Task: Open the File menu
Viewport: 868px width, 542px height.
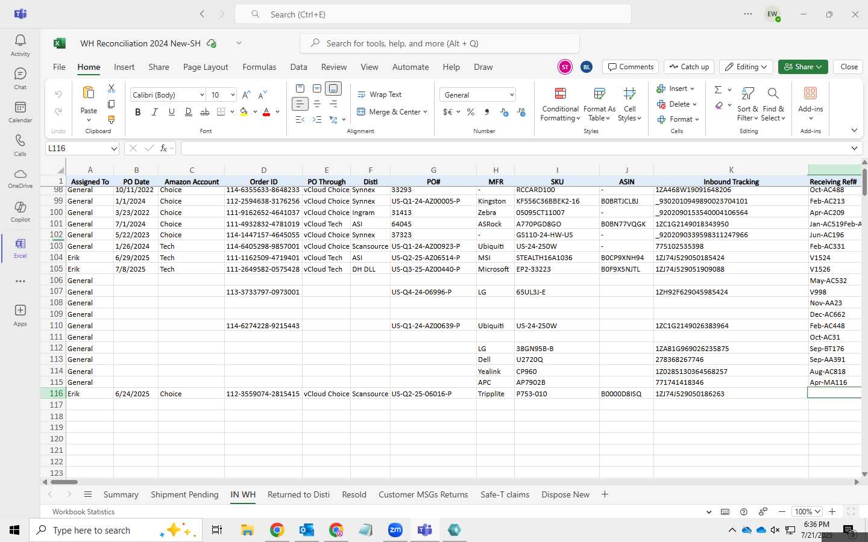Action: point(59,67)
